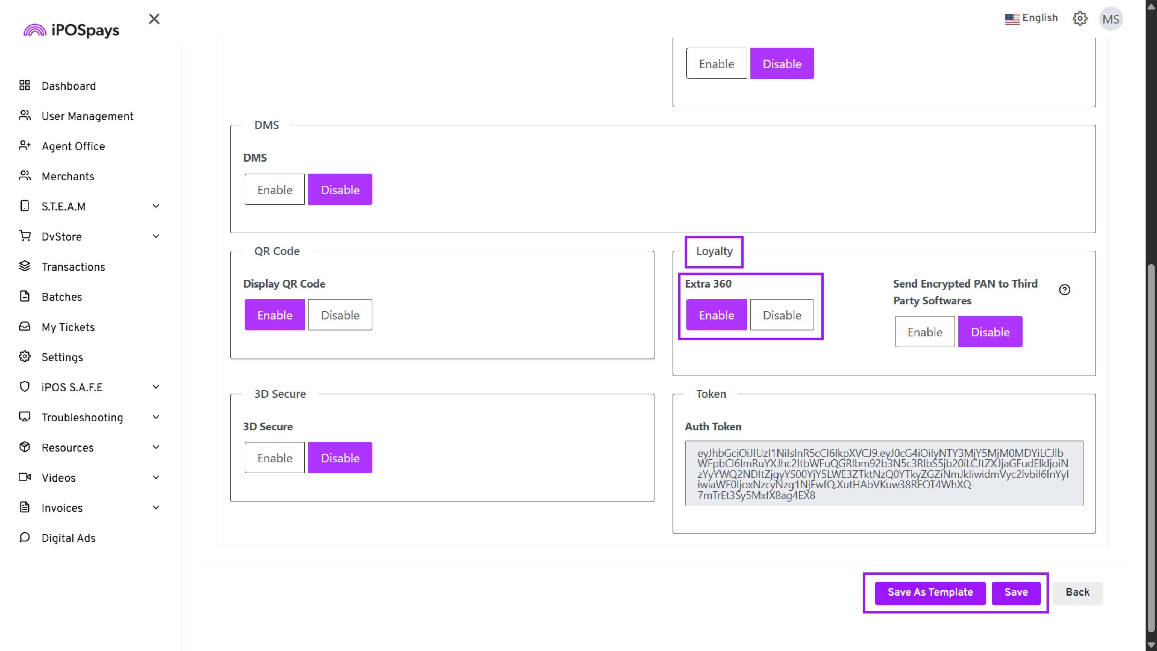This screenshot has height=651, width=1157.
Task: Click the Digital Ads chat bubble icon
Action: pyautogui.click(x=25, y=537)
